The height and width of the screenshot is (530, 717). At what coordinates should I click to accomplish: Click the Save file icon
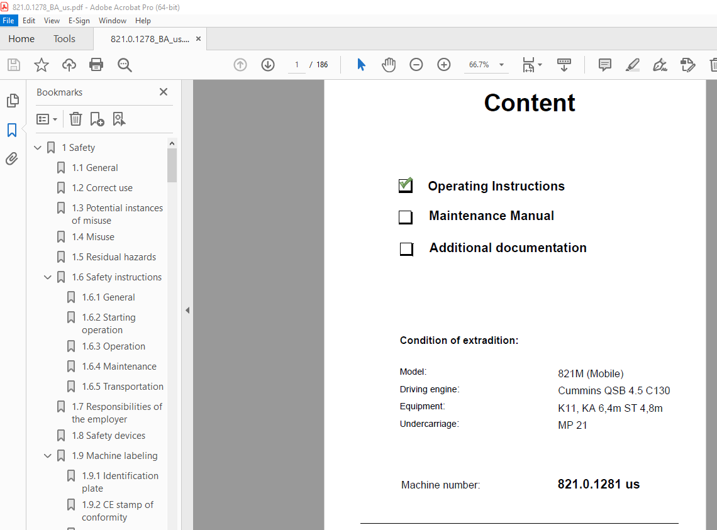tap(14, 65)
